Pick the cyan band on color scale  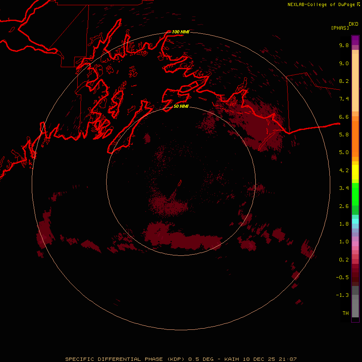tap(355, 221)
